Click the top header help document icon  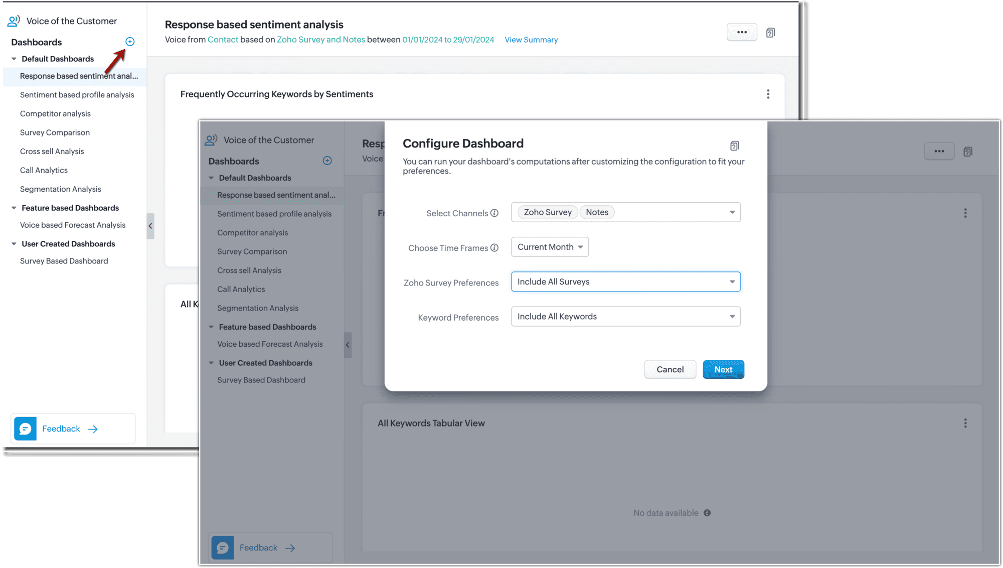click(771, 33)
